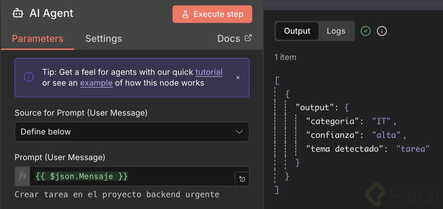Click the tip info circle icon
The width and height of the screenshot is (443, 209).
pos(29,77)
